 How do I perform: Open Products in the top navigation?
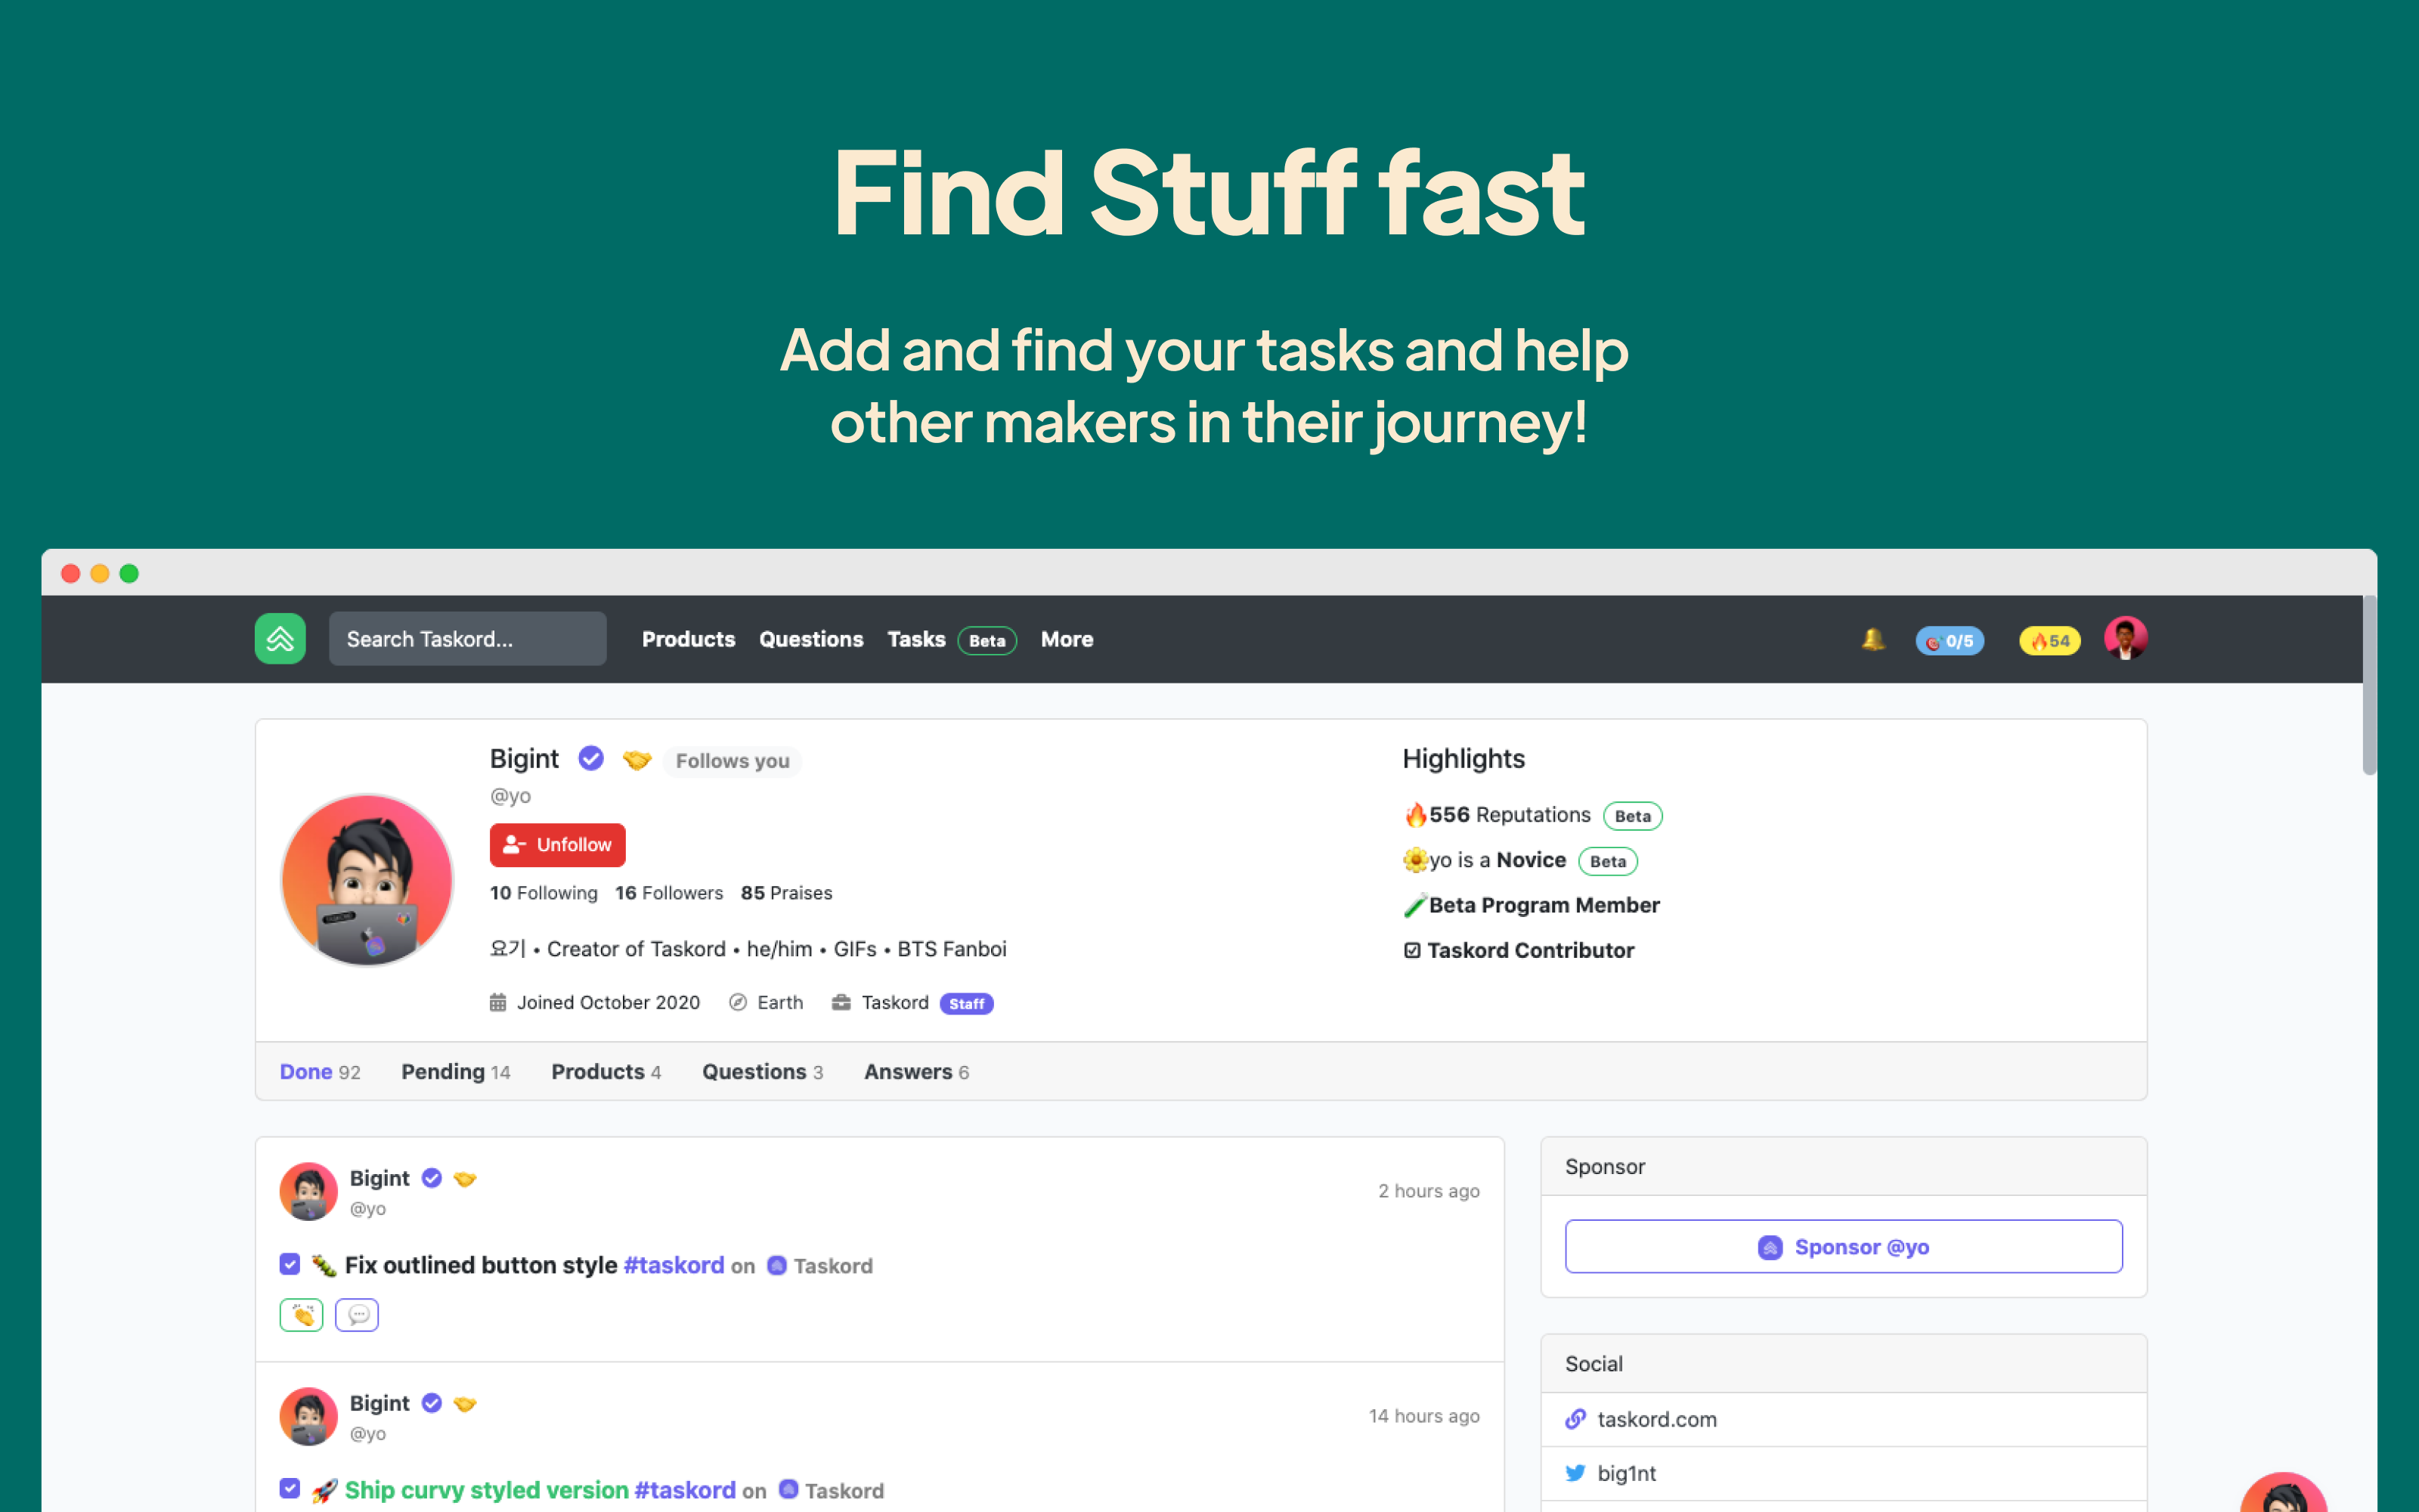(x=688, y=639)
